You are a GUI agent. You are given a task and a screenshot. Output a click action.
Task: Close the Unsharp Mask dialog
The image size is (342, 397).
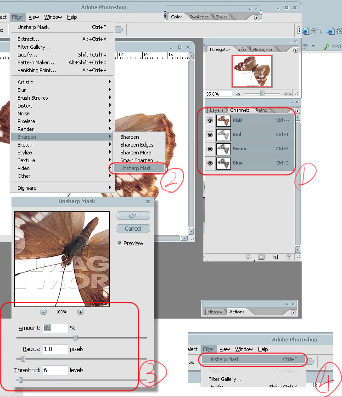click(148, 202)
